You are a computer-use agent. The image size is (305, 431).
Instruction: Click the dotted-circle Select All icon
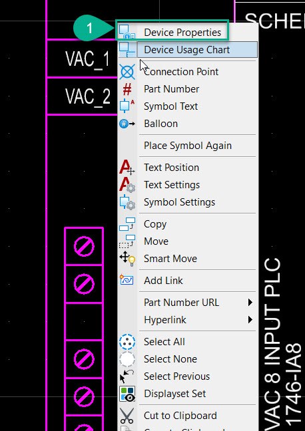pos(127,342)
